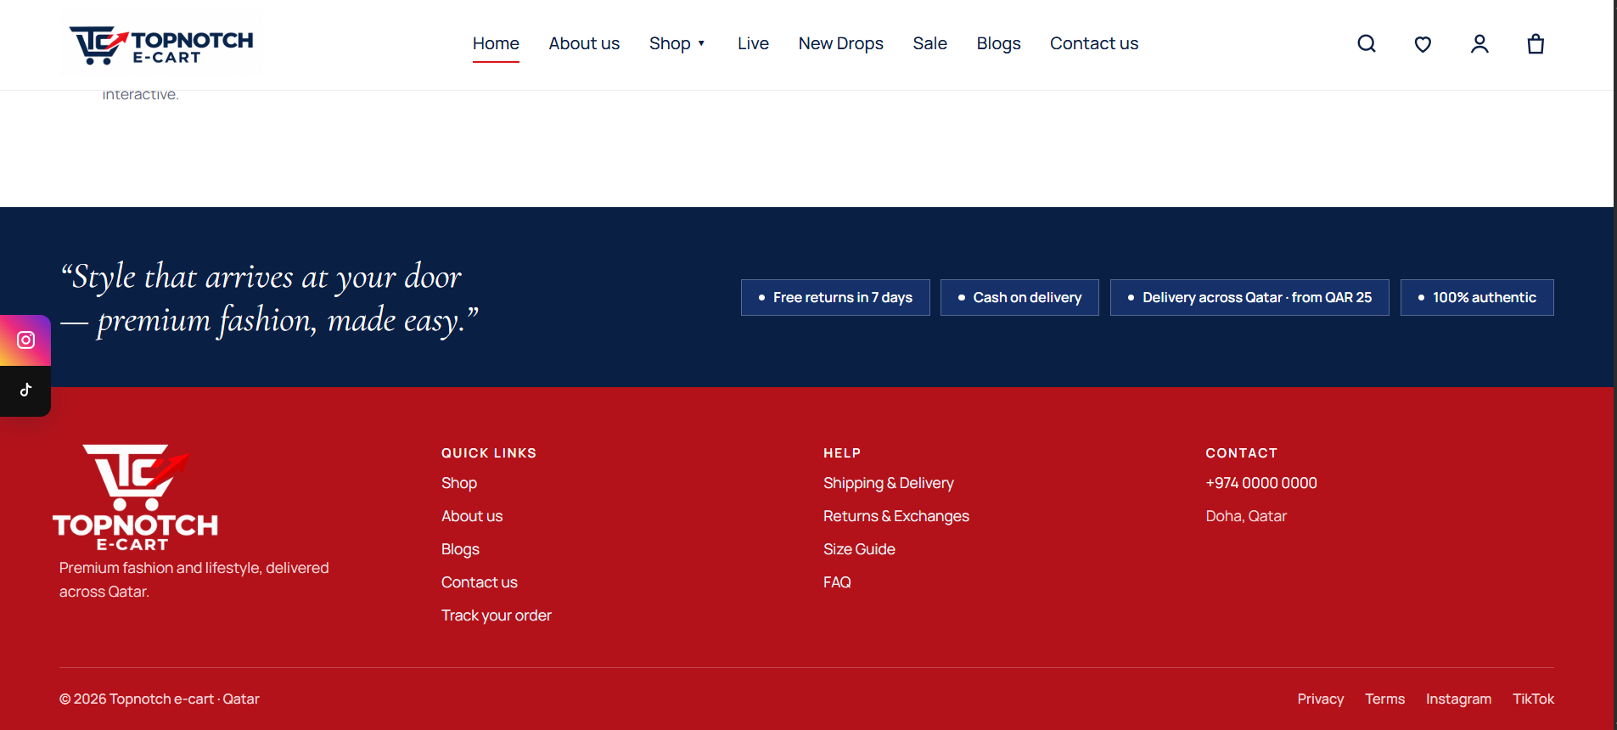Screen dimensions: 1617x730
Task: Click the QUICK LINKS footer heading
Action: 489,453
